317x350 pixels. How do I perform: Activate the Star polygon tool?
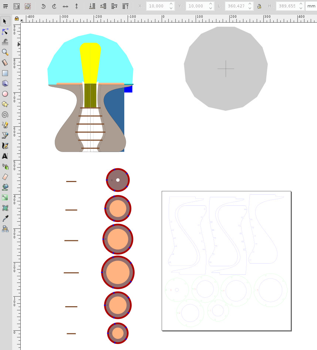[5, 104]
